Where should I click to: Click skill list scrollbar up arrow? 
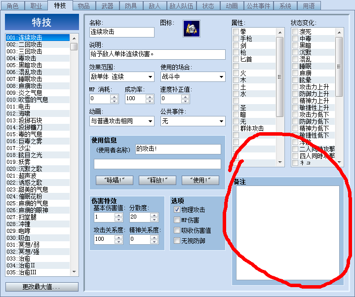[x=74, y=38]
